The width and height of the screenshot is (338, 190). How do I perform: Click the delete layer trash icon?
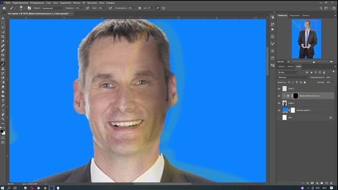331,183
